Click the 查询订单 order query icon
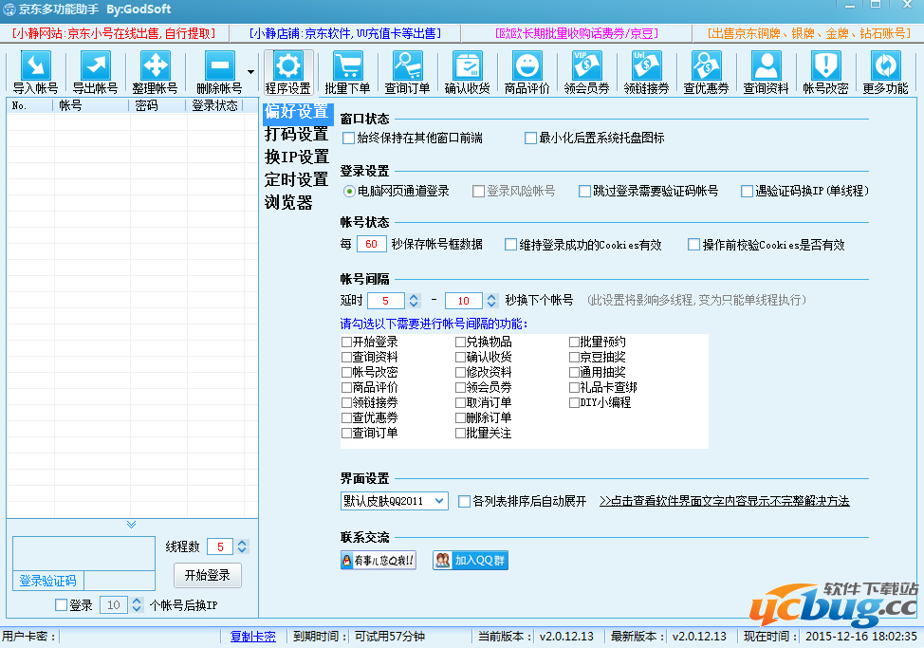 pyautogui.click(x=407, y=67)
